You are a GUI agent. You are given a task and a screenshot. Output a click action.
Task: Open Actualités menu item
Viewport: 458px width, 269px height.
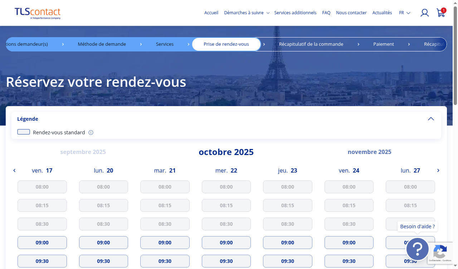click(x=382, y=13)
